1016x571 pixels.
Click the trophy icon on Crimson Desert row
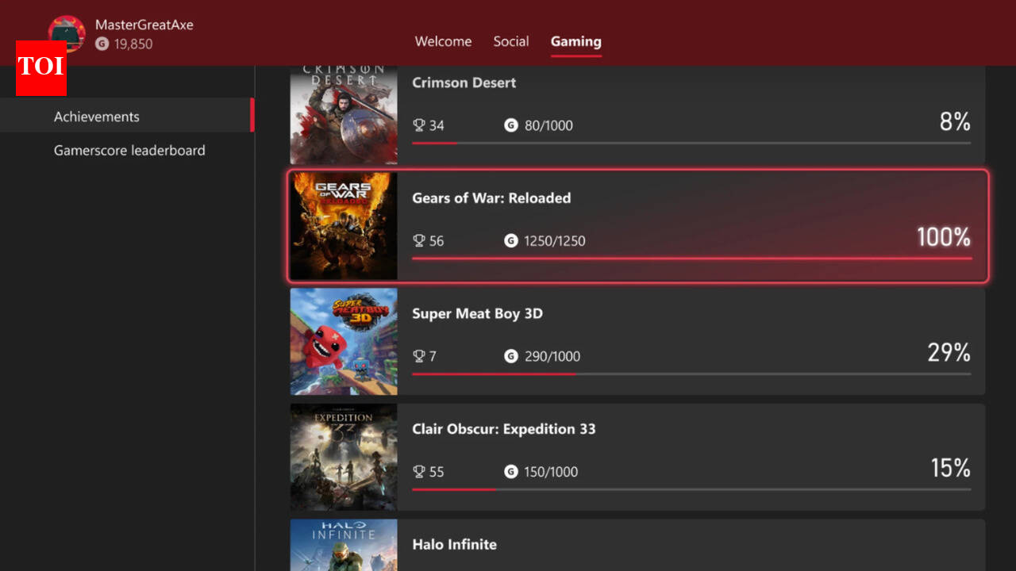coord(418,125)
